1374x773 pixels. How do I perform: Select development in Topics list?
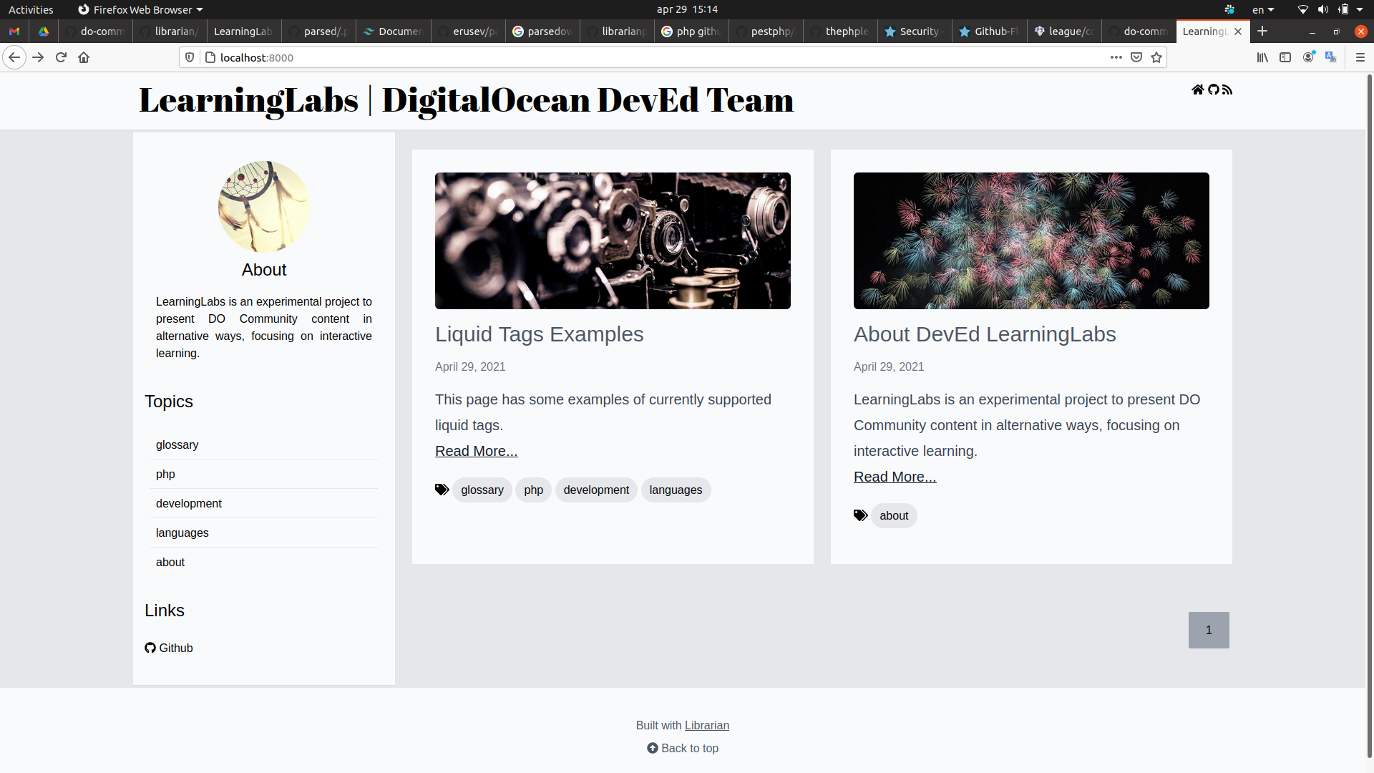(189, 503)
